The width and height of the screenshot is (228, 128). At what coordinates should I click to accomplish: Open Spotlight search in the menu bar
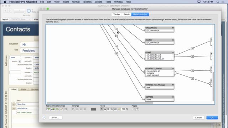(218, 2)
